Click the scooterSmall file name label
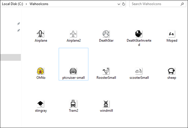The height and width of the screenshot is (128, 188). click(139, 78)
